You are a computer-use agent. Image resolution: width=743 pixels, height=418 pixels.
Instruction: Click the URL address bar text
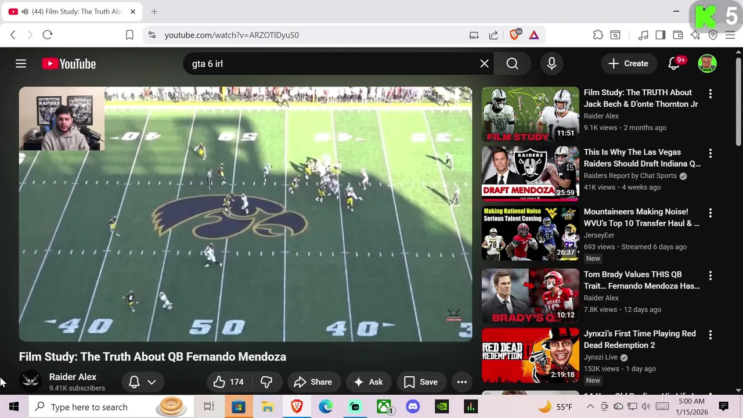(232, 35)
